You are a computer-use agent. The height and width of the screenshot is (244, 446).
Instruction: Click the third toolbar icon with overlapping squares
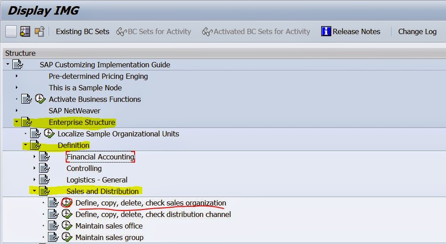click(40, 31)
